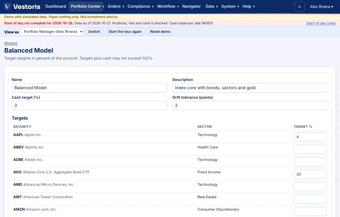Edit the AAPL target percent field
340x217 pixels.
point(310,137)
